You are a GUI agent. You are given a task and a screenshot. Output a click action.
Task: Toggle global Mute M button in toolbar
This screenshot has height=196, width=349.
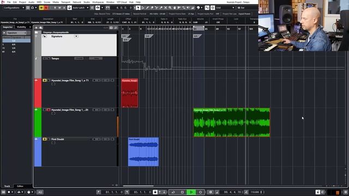click(41, 8)
